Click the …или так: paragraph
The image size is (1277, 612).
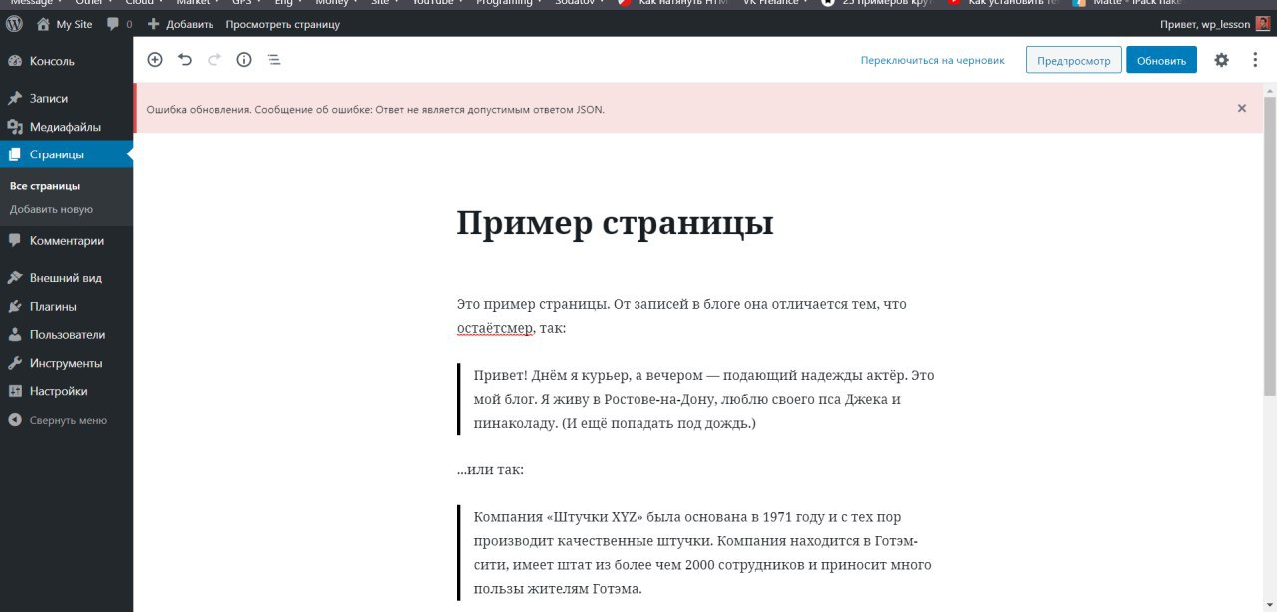(x=490, y=470)
